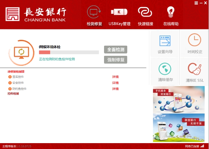
Task: Click the 强制修复 force repair button
Action: pos(115,60)
